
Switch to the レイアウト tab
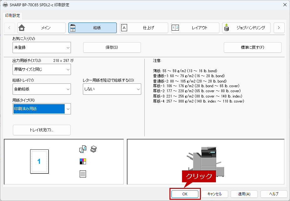(x=195, y=28)
